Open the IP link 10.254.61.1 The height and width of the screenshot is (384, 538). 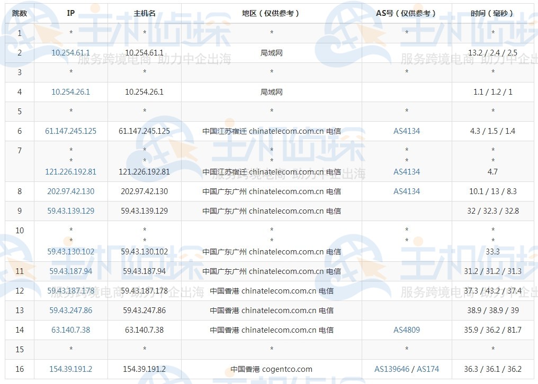70,53
